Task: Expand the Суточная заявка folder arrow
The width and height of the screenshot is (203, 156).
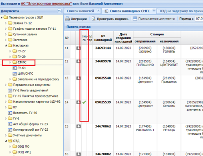Action: (6, 34)
